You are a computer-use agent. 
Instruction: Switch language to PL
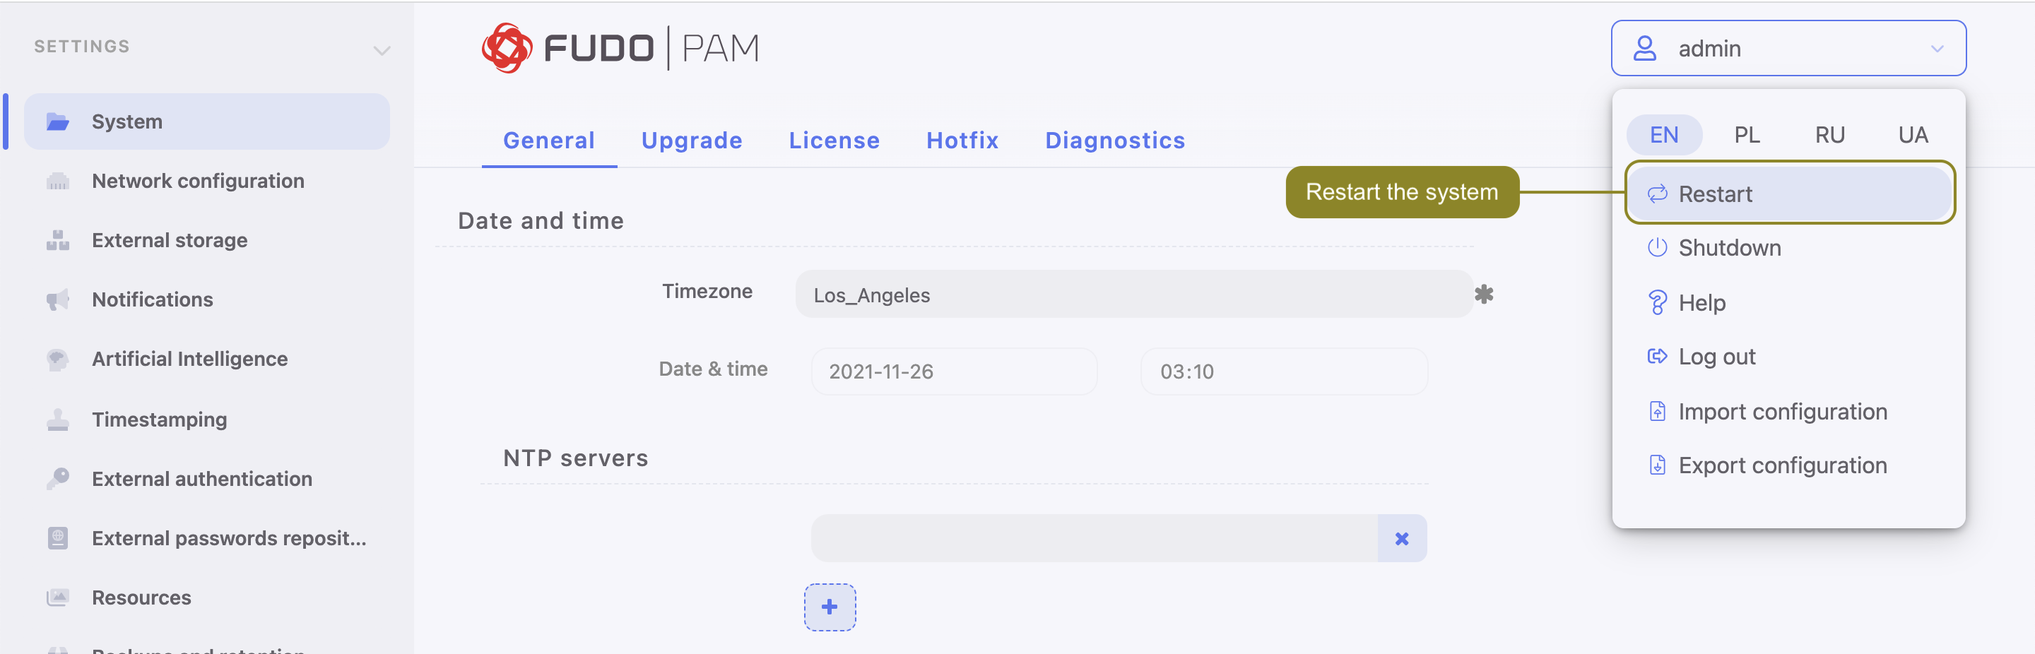click(1747, 134)
